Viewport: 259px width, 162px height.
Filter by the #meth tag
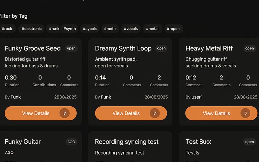click(x=110, y=29)
